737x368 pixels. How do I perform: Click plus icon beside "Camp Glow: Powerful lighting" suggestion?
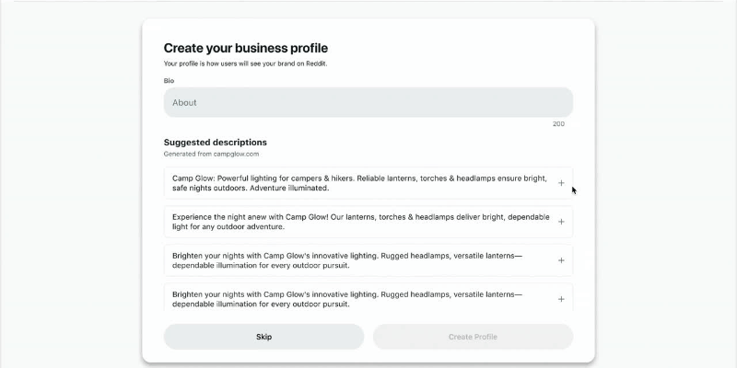561,183
